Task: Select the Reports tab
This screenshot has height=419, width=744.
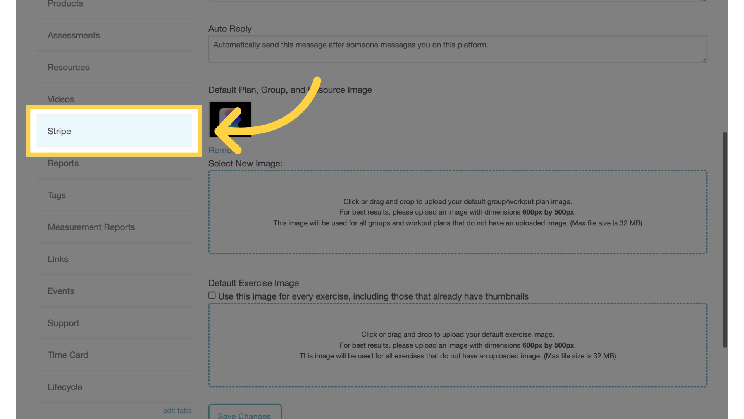Action: (x=63, y=163)
